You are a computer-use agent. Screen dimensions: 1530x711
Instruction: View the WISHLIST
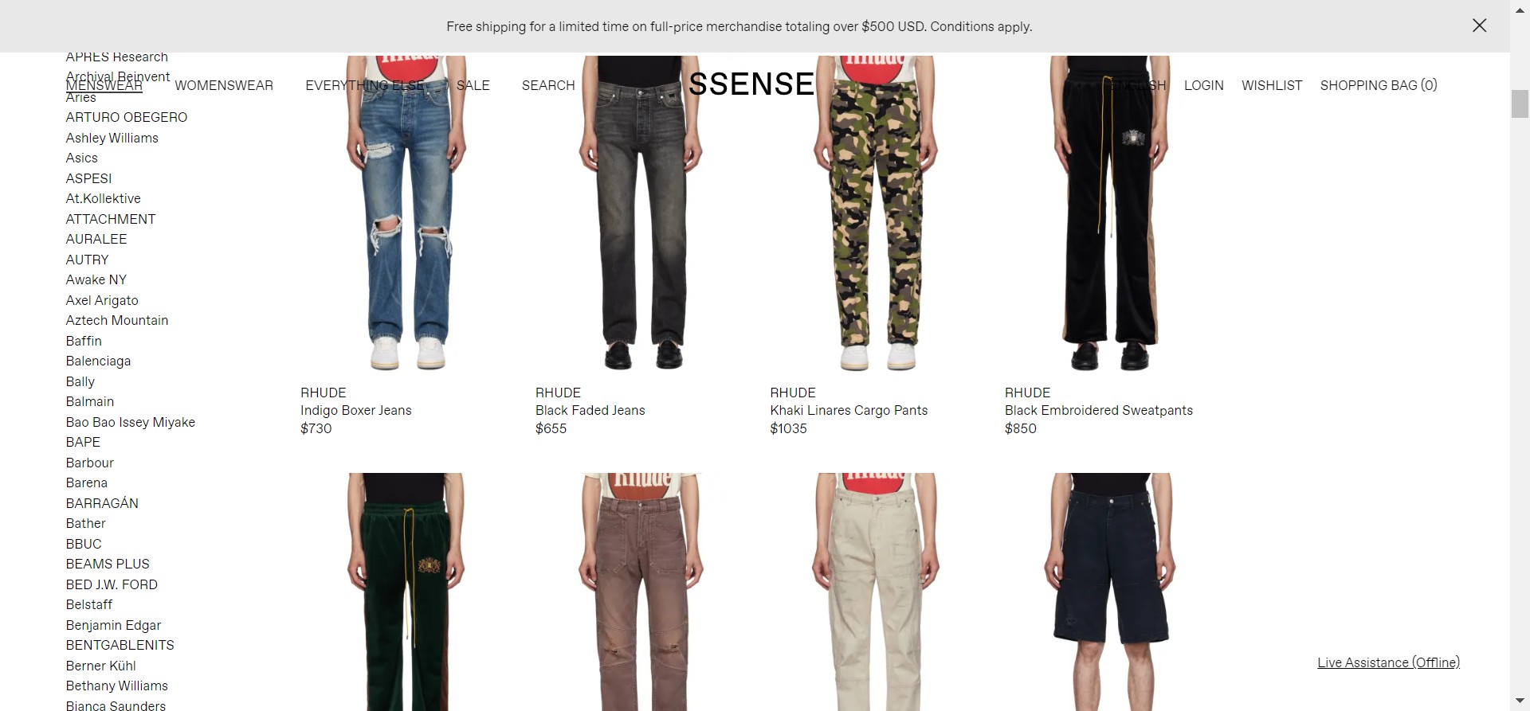[1272, 85]
